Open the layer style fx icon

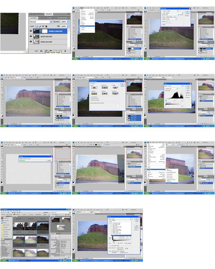[41, 51]
